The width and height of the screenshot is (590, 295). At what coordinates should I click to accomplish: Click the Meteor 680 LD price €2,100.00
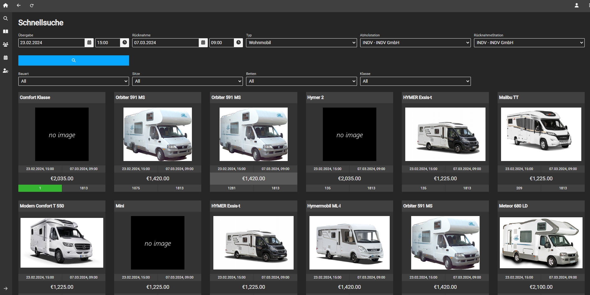pos(541,287)
